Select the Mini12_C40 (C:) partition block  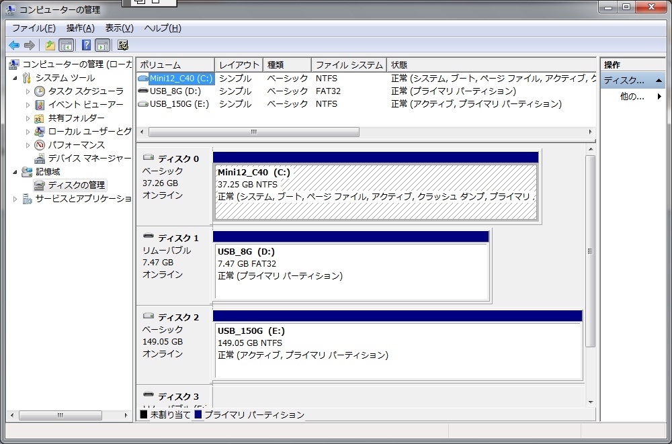(x=376, y=192)
